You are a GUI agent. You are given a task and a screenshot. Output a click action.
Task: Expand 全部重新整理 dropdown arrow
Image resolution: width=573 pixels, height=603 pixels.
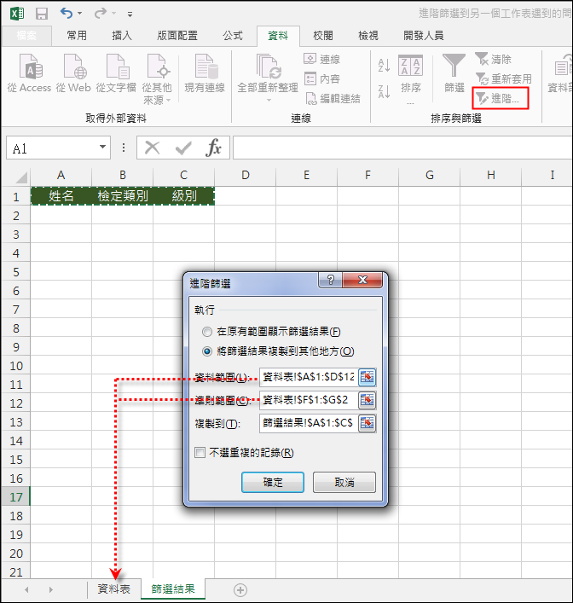click(269, 101)
